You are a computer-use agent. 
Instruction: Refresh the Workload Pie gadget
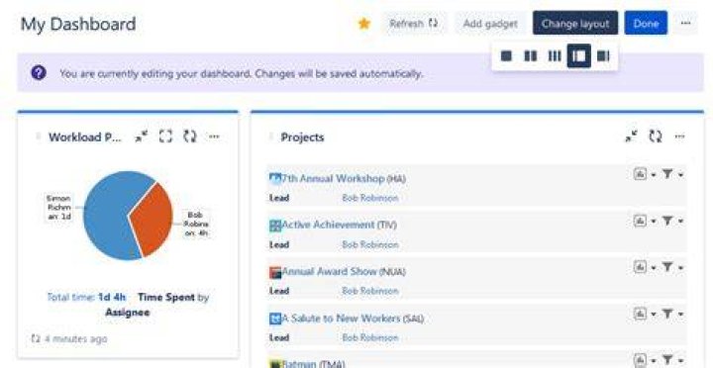(190, 137)
